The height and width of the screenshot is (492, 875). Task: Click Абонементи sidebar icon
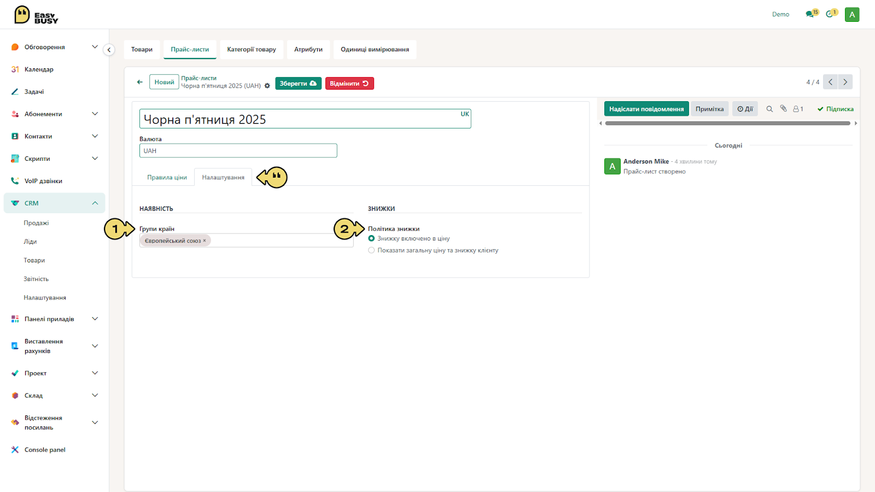[x=15, y=114]
